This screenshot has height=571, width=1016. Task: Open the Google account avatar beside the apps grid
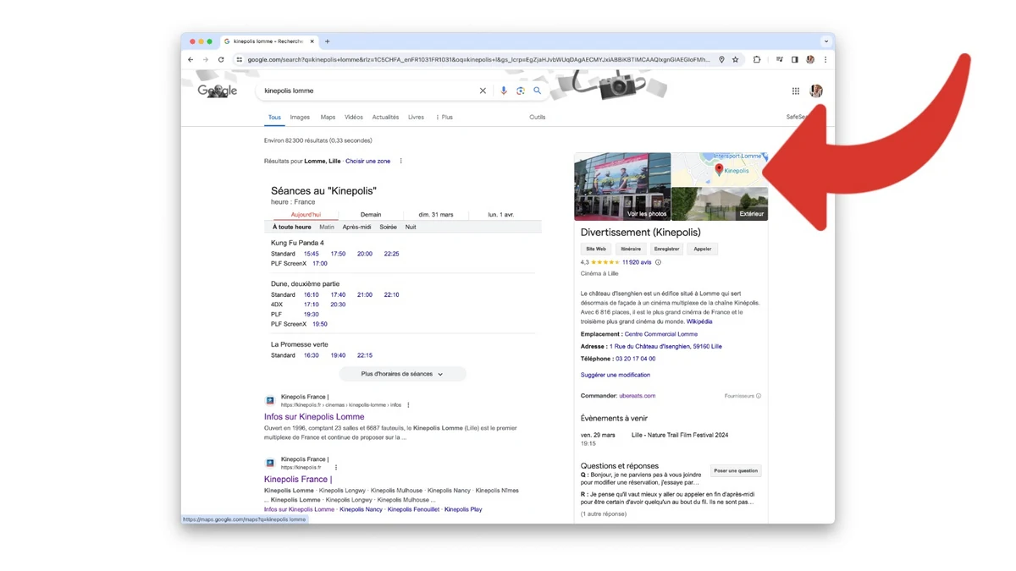816,91
